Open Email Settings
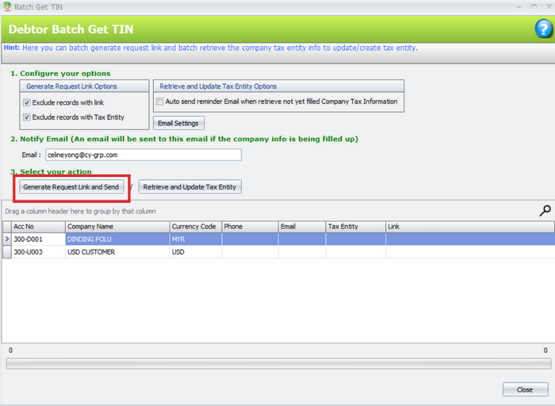This screenshot has height=406, width=555. tap(178, 124)
